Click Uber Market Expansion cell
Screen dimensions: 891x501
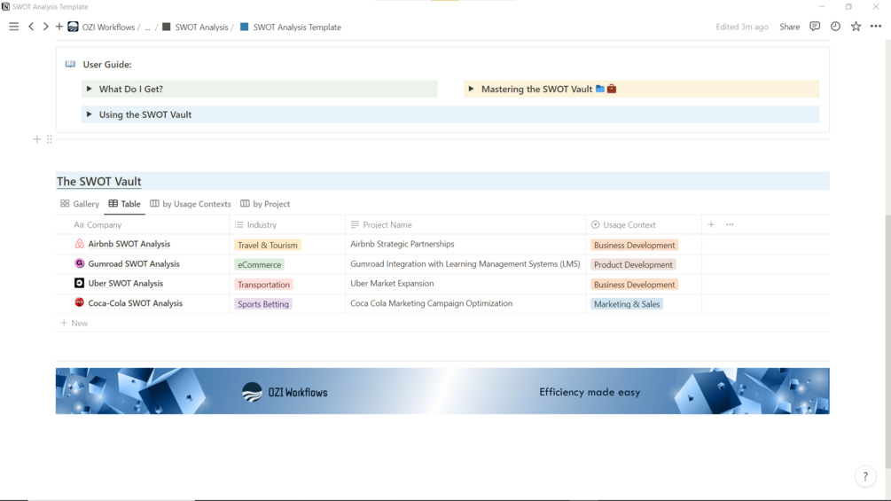[x=465, y=284]
